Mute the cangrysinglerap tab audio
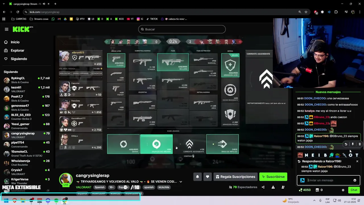 [44, 4]
